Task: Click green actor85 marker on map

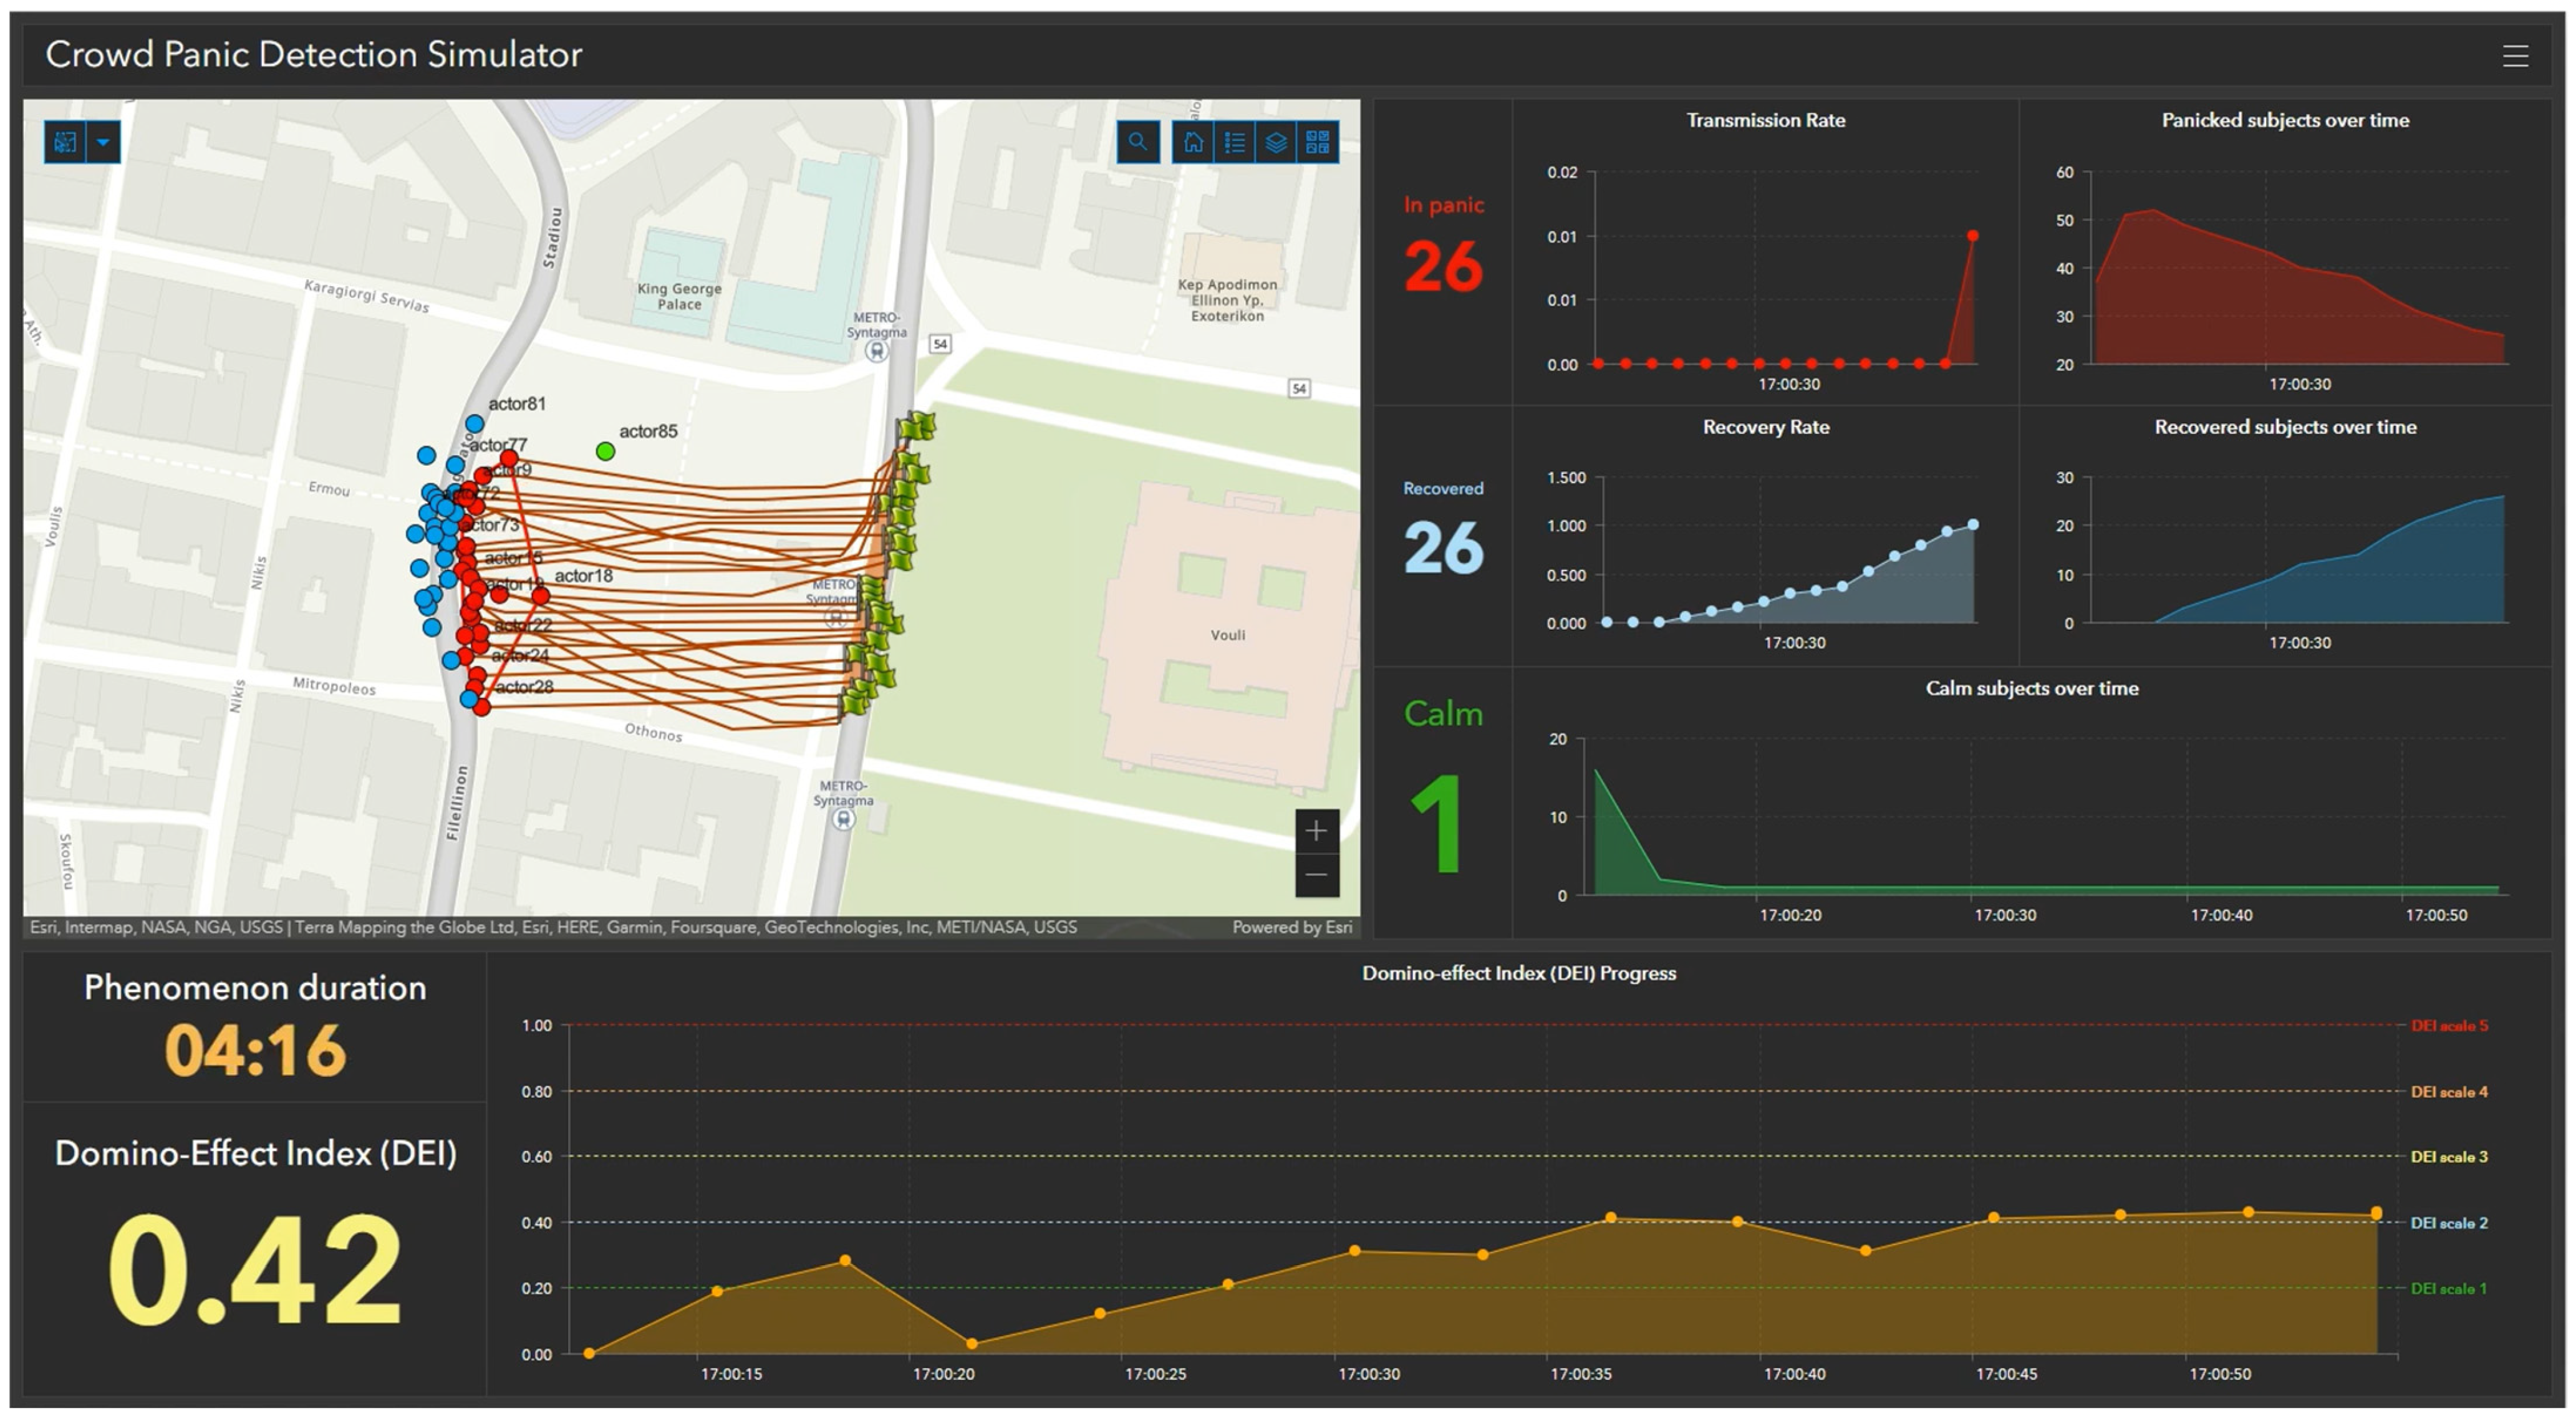Action: [x=605, y=452]
